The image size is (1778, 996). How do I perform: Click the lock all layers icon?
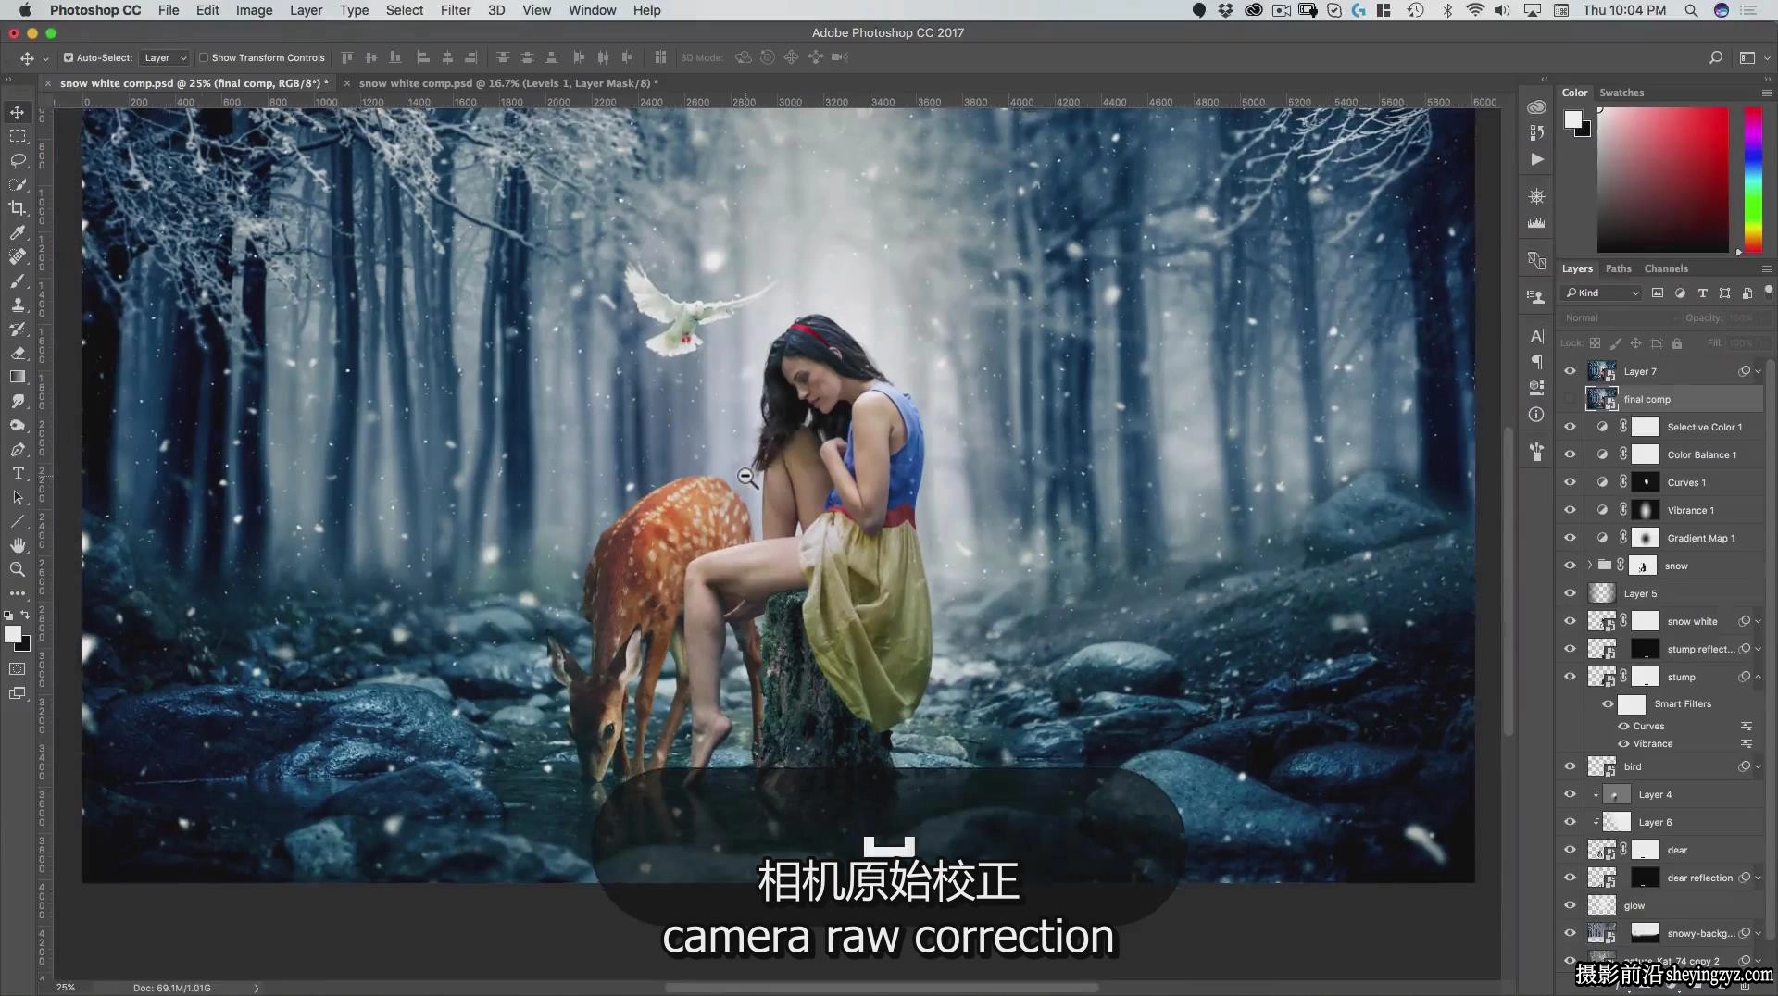(1677, 343)
